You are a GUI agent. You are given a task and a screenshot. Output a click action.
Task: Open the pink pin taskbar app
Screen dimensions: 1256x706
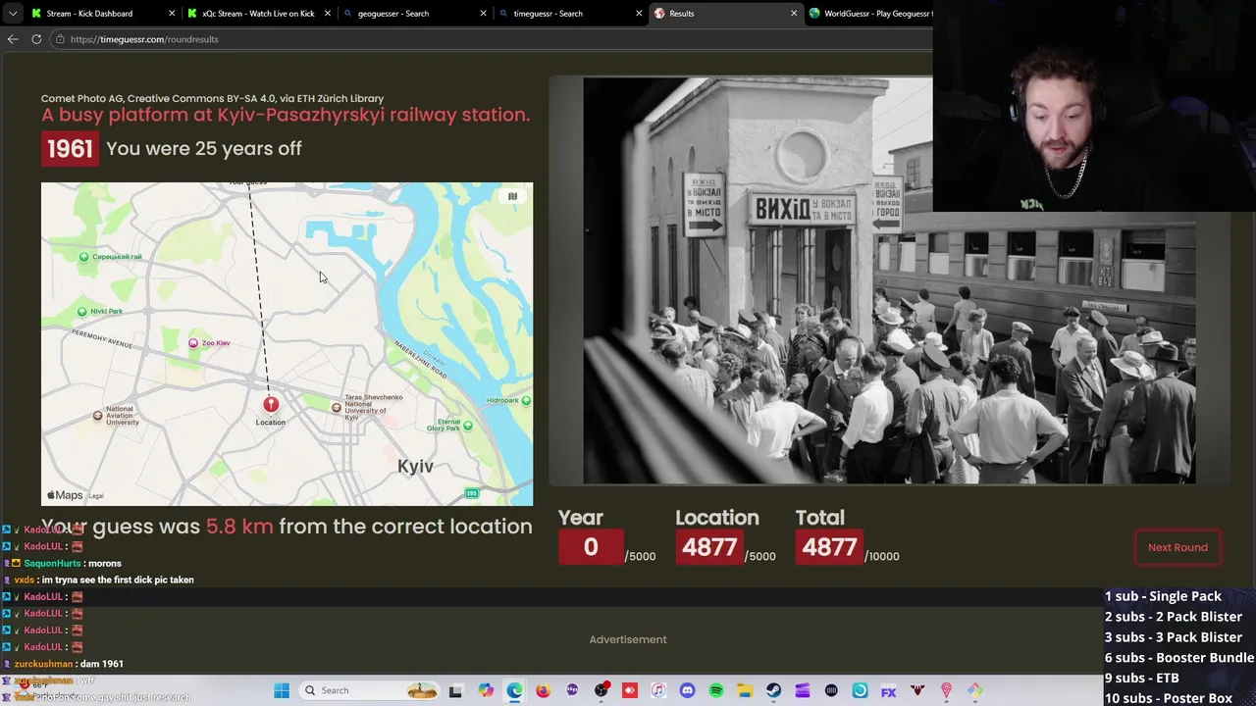[x=946, y=690]
